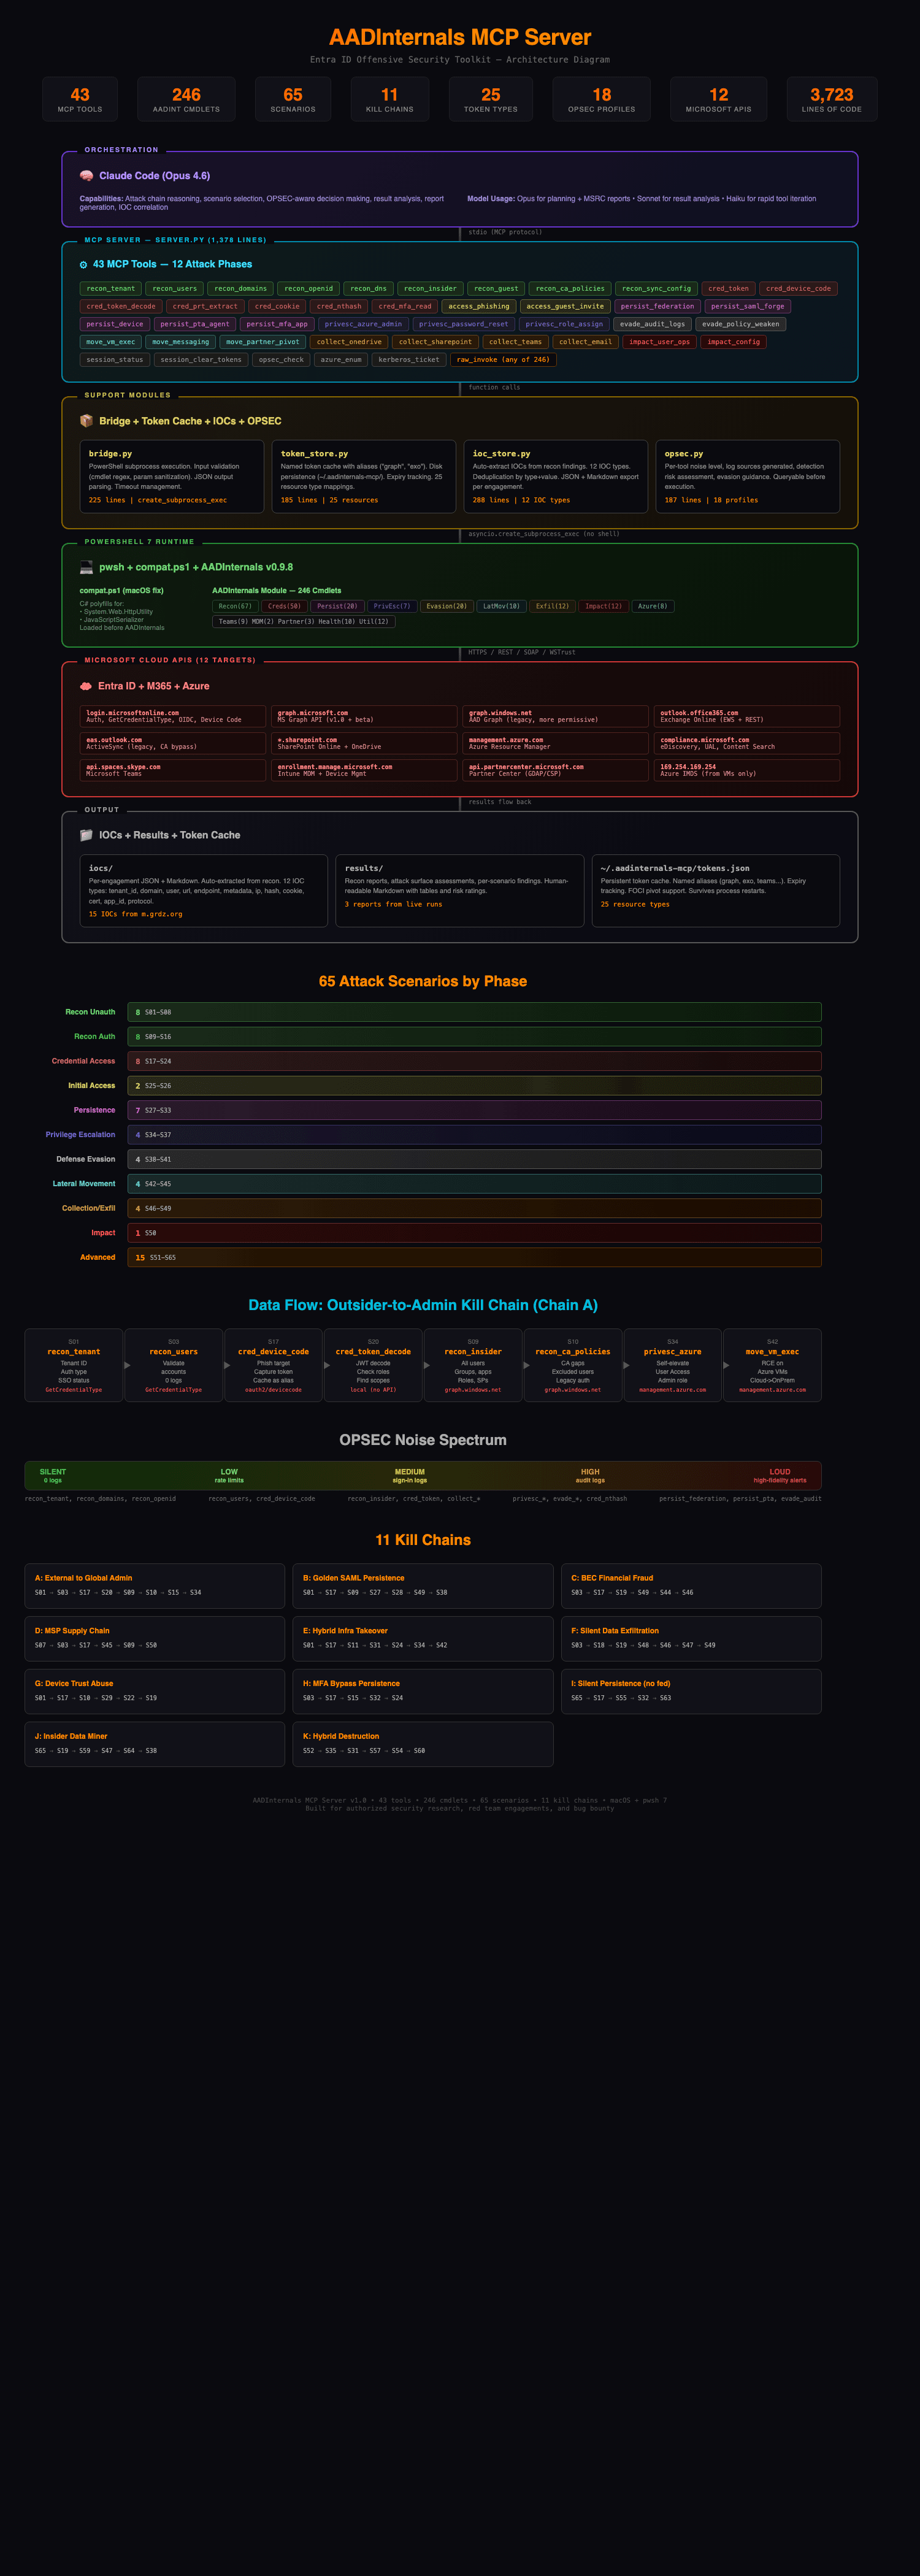Select the Credential Access S17–S24 bar
The width and height of the screenshot is (920, 2576).
click(474, 1061)
